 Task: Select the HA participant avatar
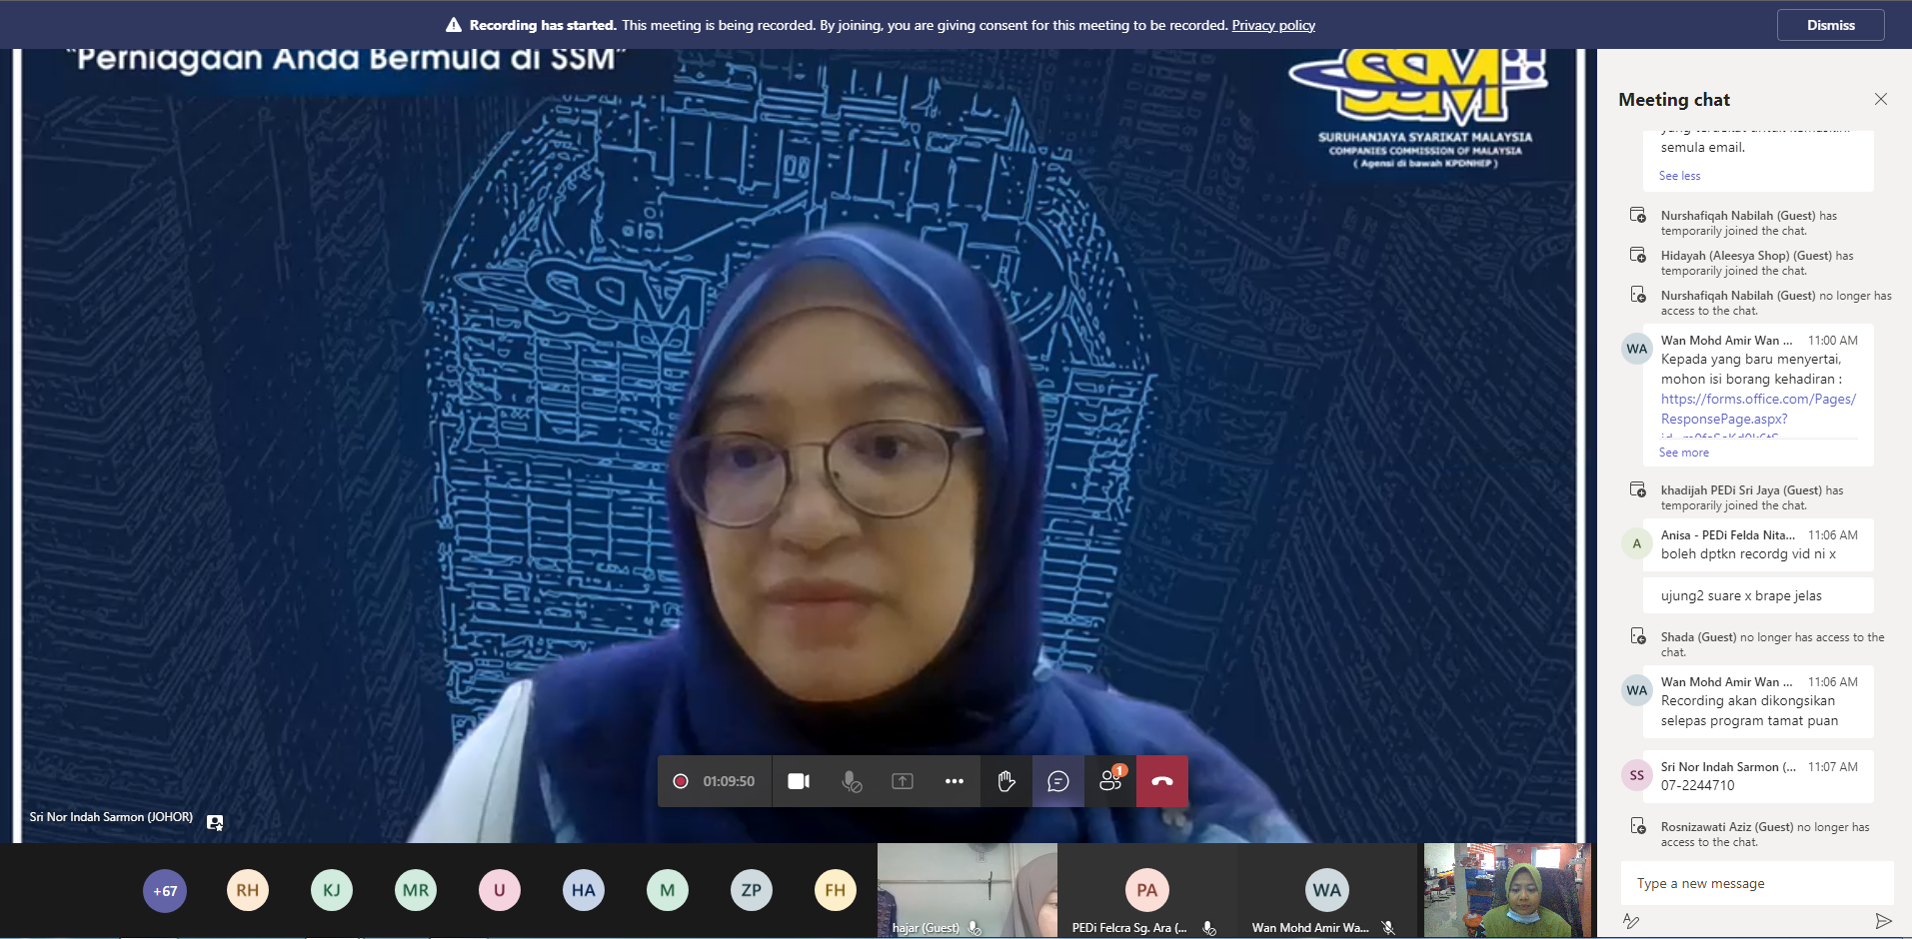click(584, 890)
